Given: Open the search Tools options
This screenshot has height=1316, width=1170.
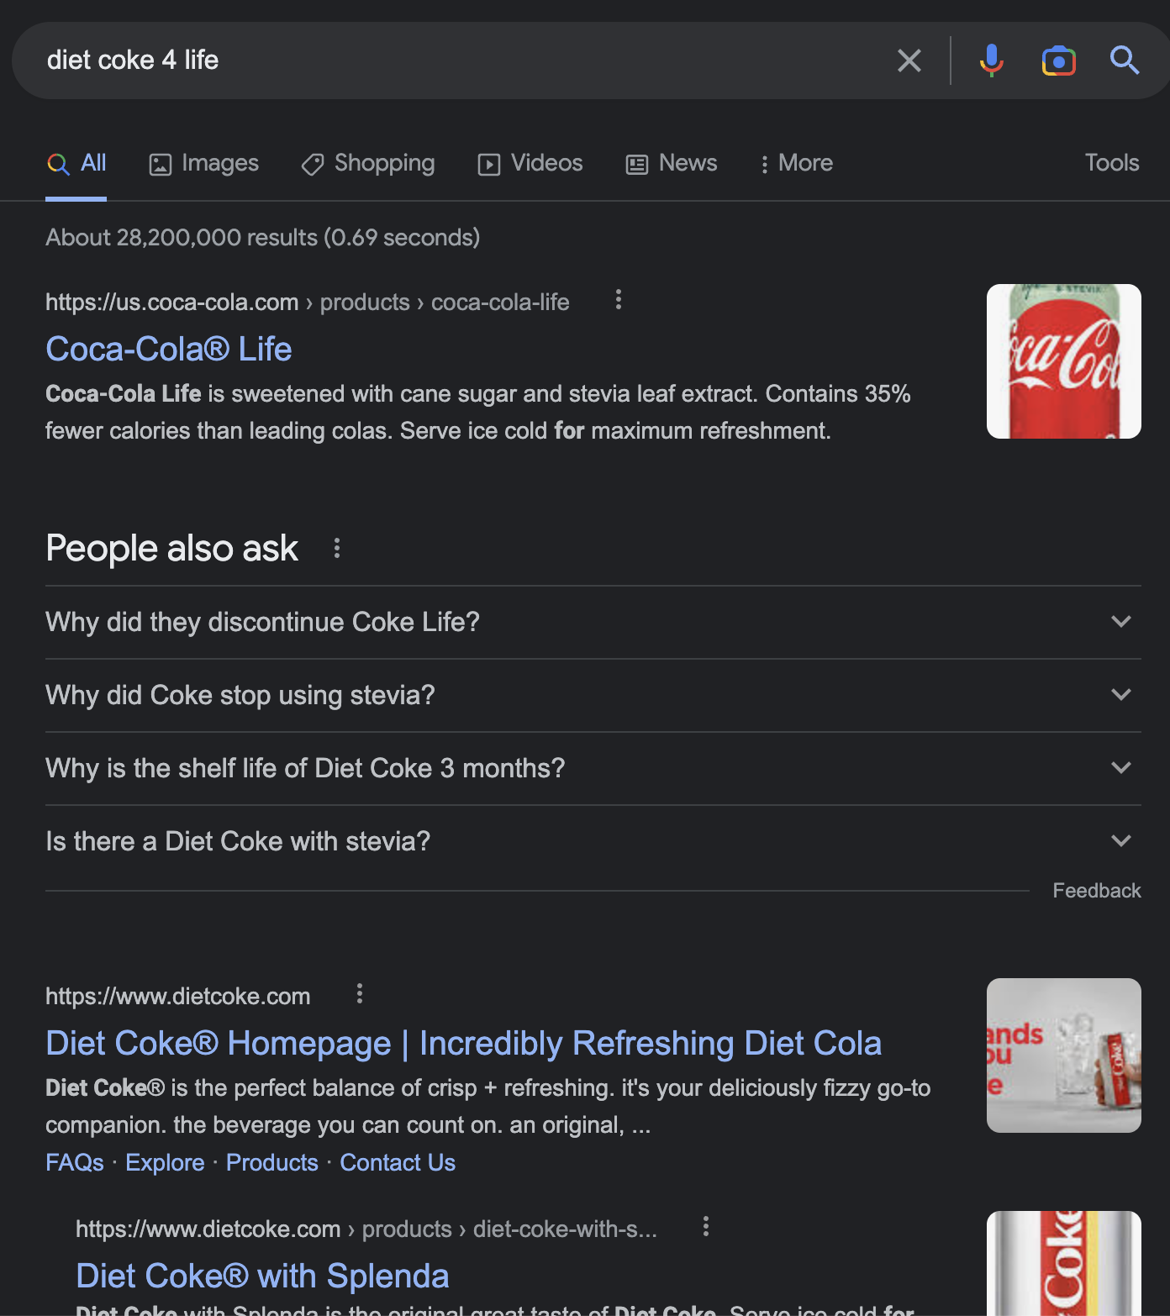Looking at the screenshot, I should coord(1112,163).
